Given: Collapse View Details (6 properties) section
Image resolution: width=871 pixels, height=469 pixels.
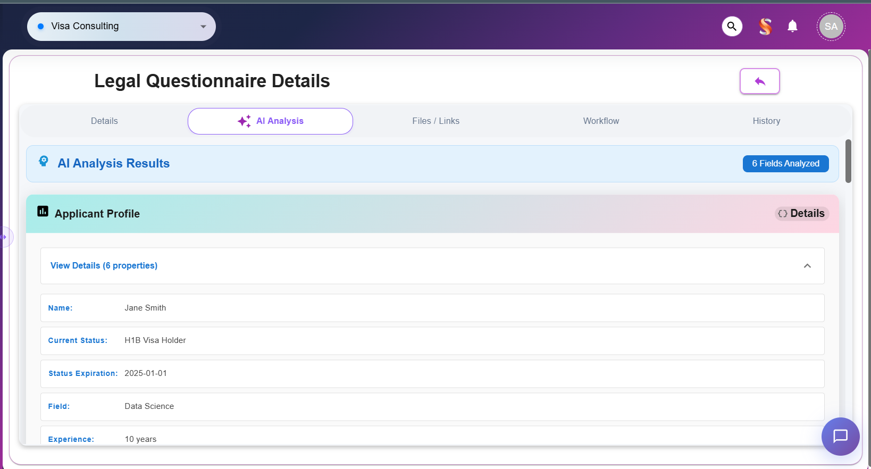Looking at the screenshot, I should click(432, 266).
